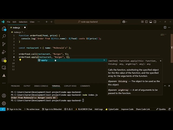The height and width of the screenshot is (130, 173).
Task: Select the index.js editor tab
Action: 18,28
